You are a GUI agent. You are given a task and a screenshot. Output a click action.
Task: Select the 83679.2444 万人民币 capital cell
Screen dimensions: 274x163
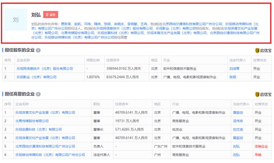point(123,77)
